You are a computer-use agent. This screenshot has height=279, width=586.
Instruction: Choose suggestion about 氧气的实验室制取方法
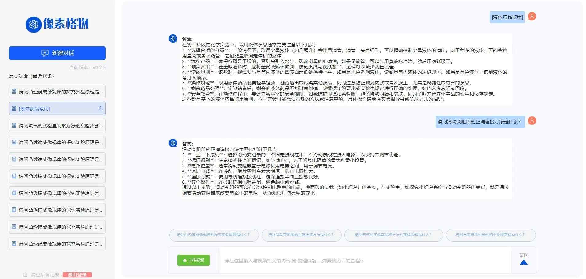pos(393,235)
